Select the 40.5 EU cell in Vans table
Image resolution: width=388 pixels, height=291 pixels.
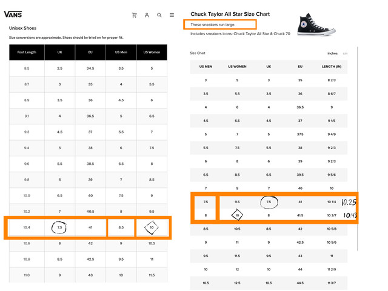tap(90, 212)
